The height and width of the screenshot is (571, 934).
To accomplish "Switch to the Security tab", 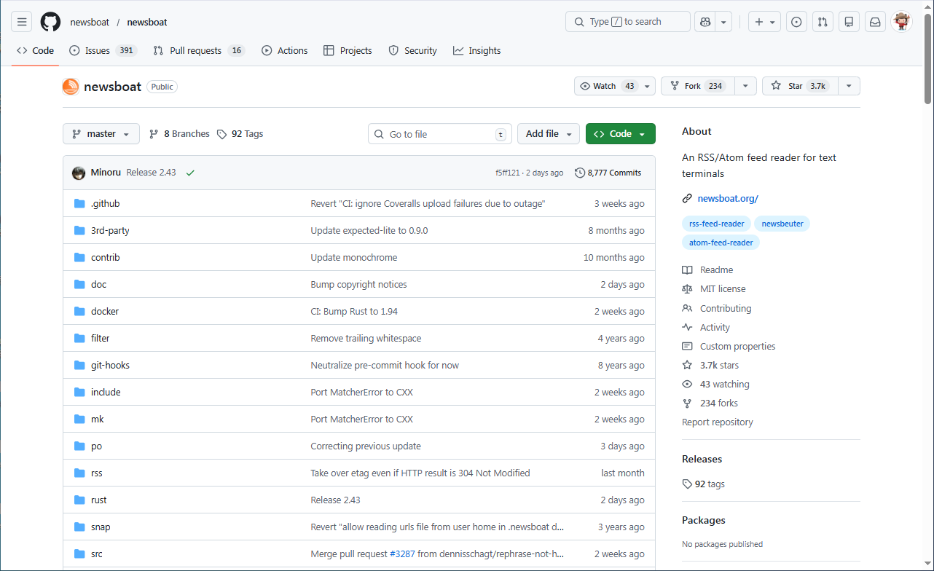I will [x=413, y=50].
